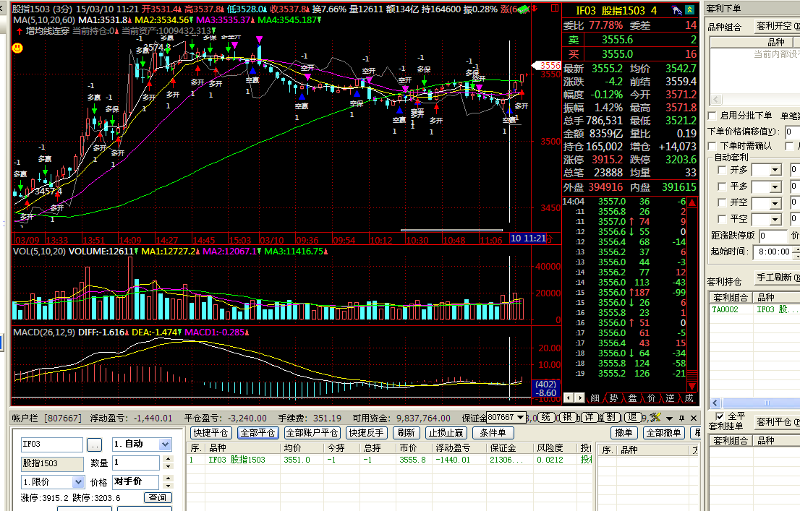Click the 退 round button in account bar
The height and width of the screenshot is (511, 800).
(x=633, y=417)
